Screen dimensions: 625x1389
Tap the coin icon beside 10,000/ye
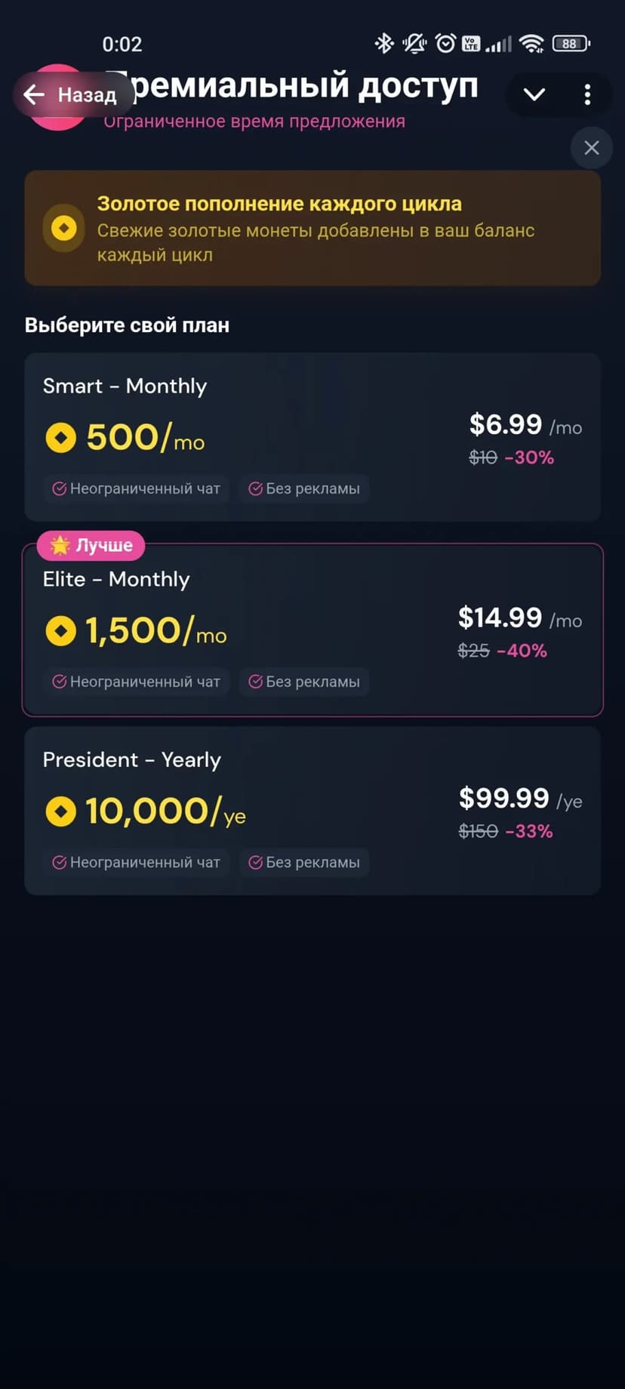point(61,812)
